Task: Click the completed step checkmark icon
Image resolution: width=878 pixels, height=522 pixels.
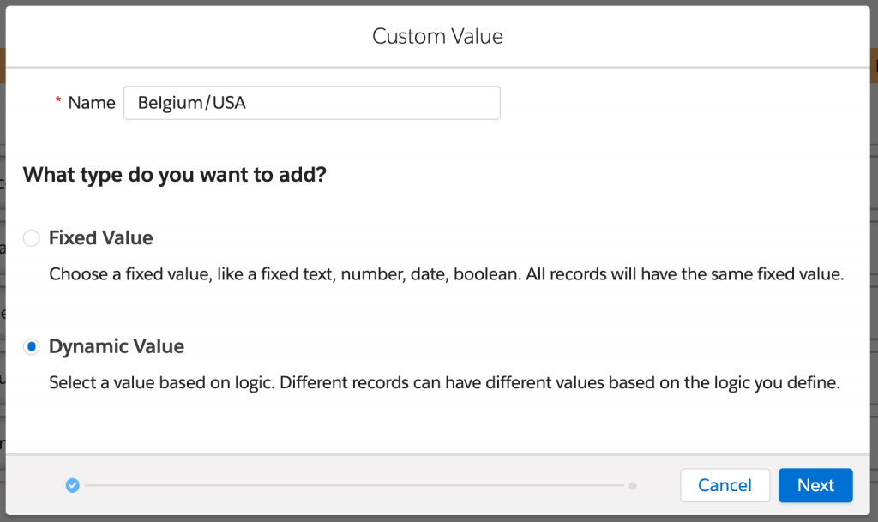Action: coord(73,486)
